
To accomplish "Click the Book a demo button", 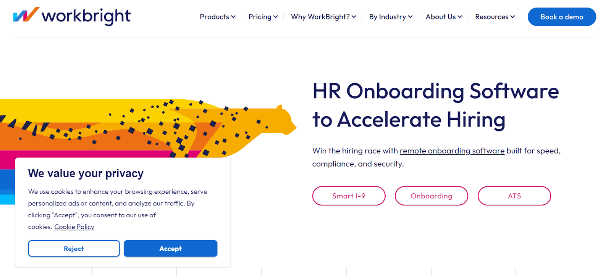I will coord(561,17).
